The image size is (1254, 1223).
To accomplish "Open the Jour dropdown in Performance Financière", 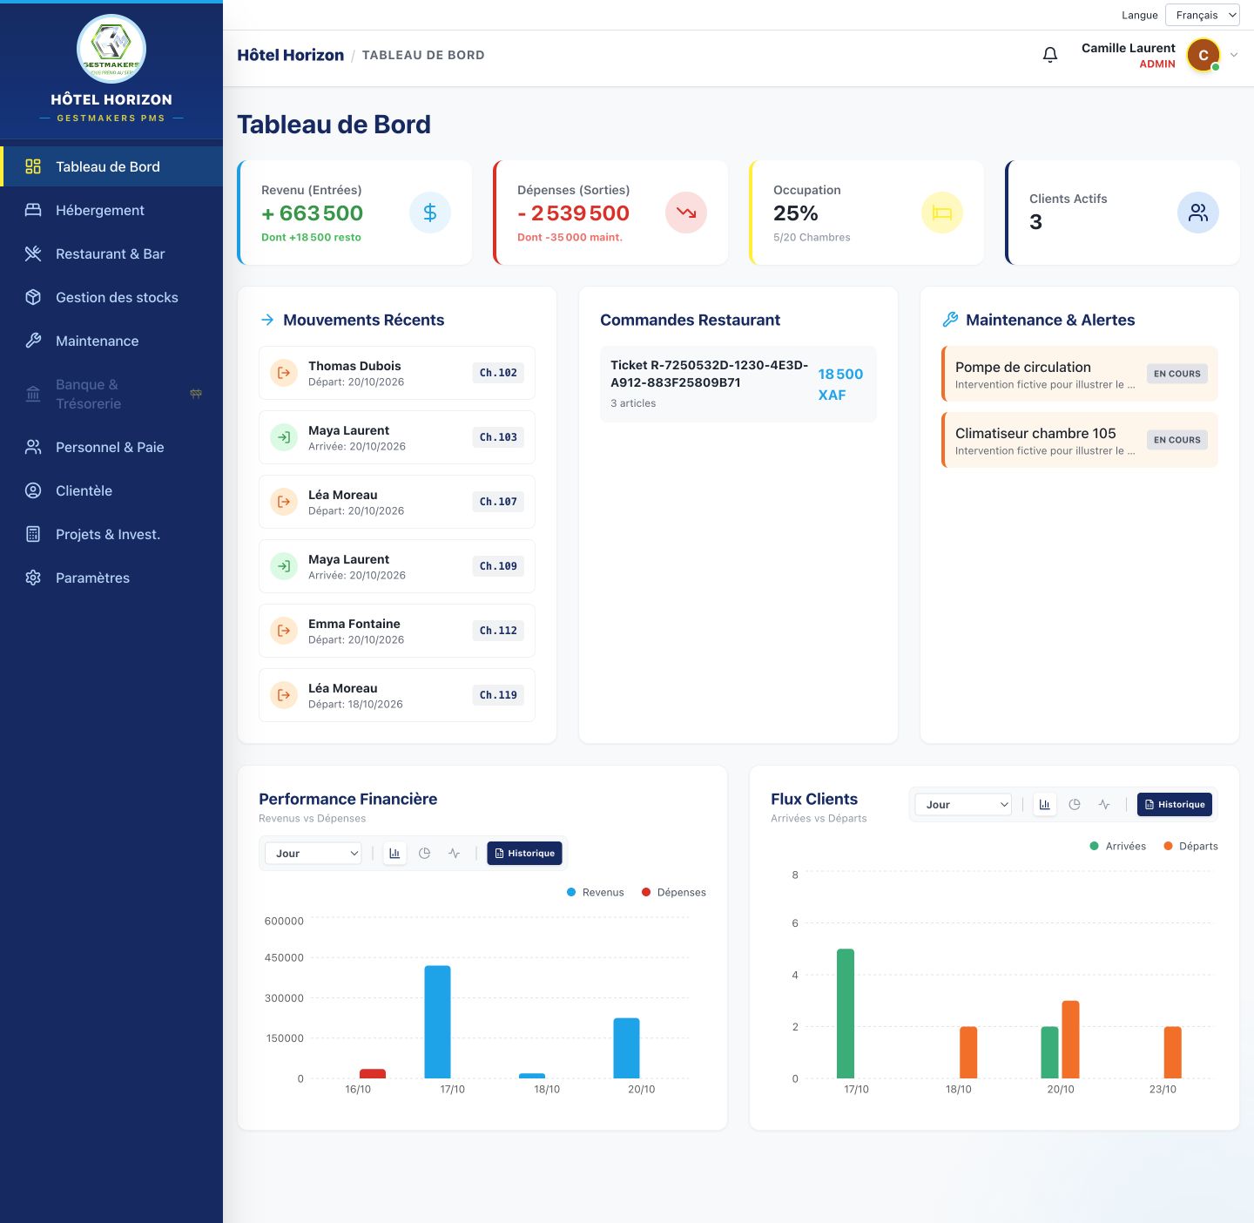I will pos(313,854).
